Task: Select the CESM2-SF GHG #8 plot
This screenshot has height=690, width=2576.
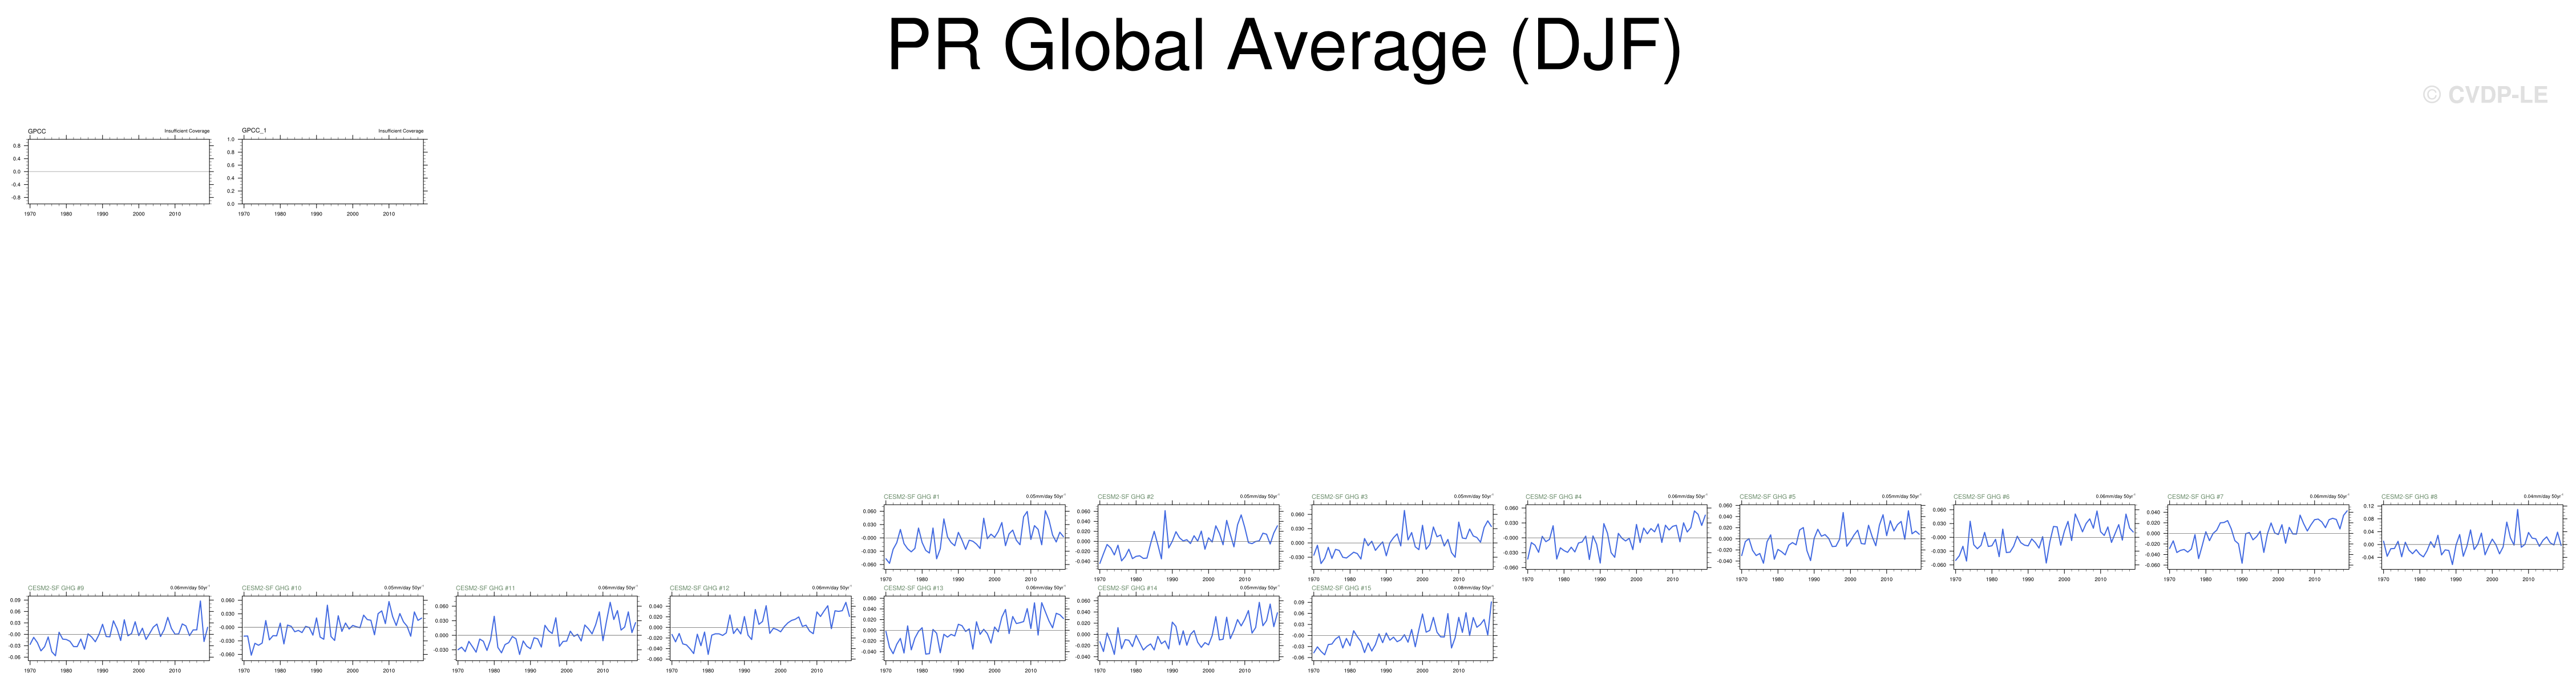Action: [2473, 537]
